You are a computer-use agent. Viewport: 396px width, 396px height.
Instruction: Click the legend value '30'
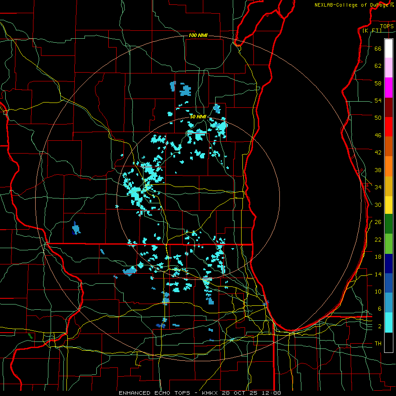coord(378,205)
